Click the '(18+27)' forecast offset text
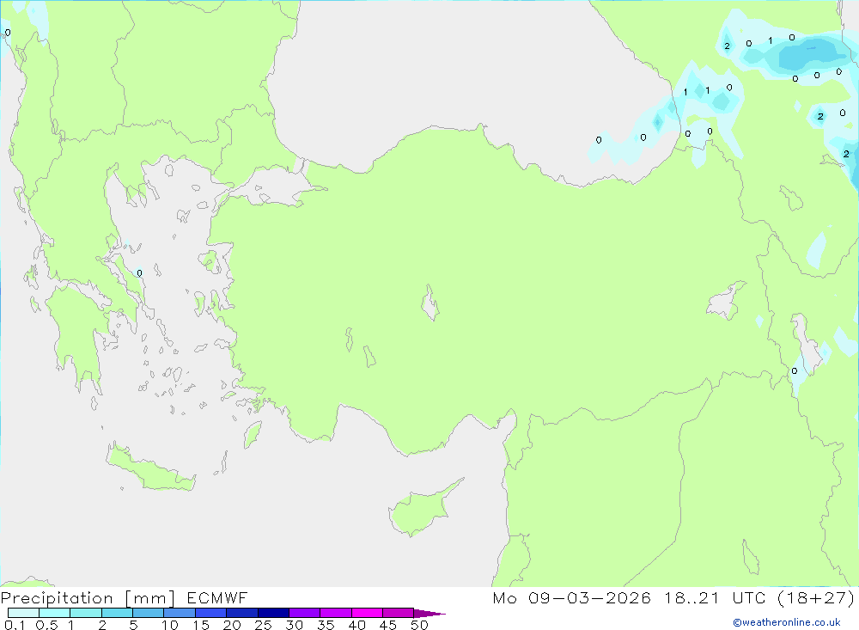The height and width of the screenshot is (630, 859). 816,598
